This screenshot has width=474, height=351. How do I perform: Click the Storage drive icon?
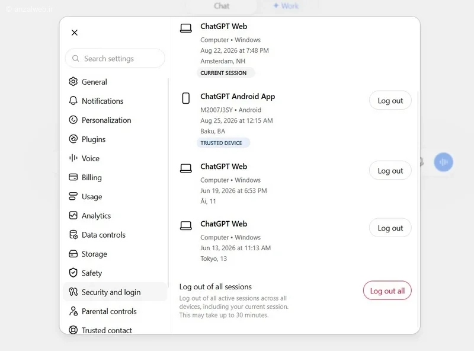tap(73, 254)
